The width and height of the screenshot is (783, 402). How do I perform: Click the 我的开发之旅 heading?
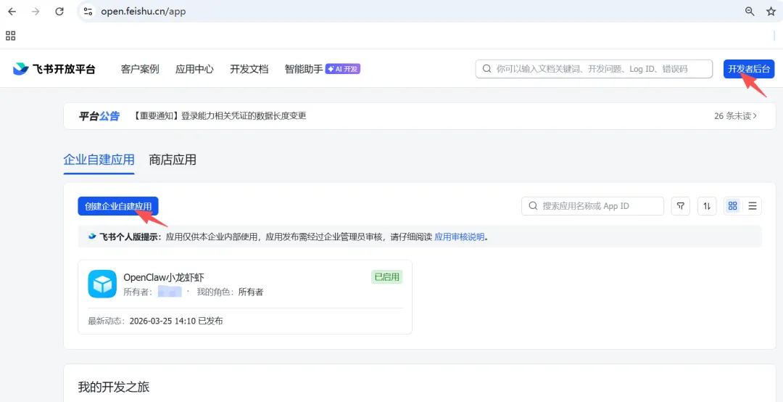[x=114, y=387]
